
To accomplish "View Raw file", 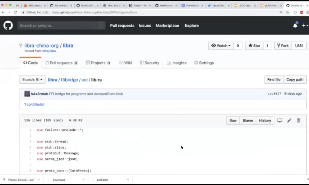I will point(233,120).
